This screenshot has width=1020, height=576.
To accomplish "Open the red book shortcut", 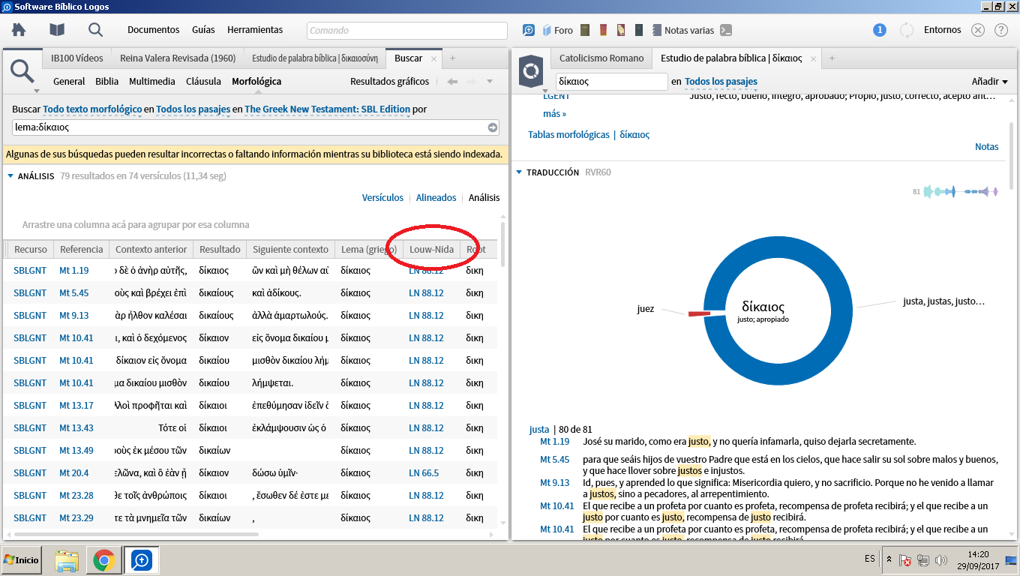I will pyautogui.click(x=603, y=30).
